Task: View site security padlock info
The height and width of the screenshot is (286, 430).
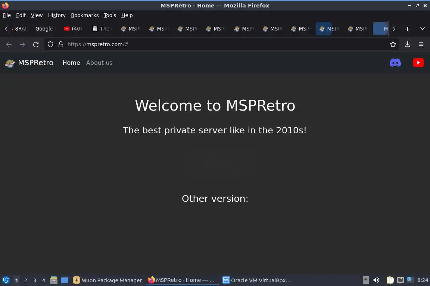Action: [x=61, y=44]
